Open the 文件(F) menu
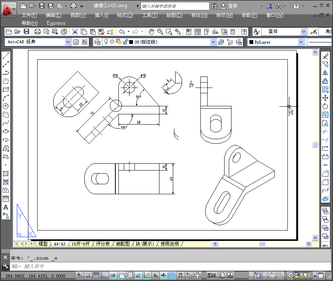The height and width of the screenshot is (281, 333). [29, 15]
